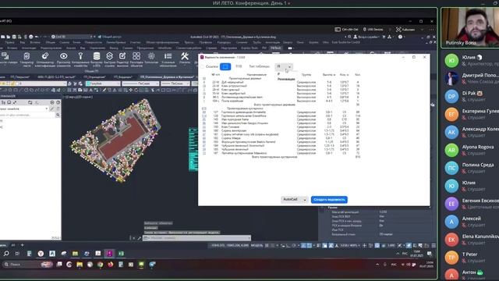This screenshot has height=281, width=499.
Task: Open the first ПоСлою linetype dropdown
Action: 140,84
